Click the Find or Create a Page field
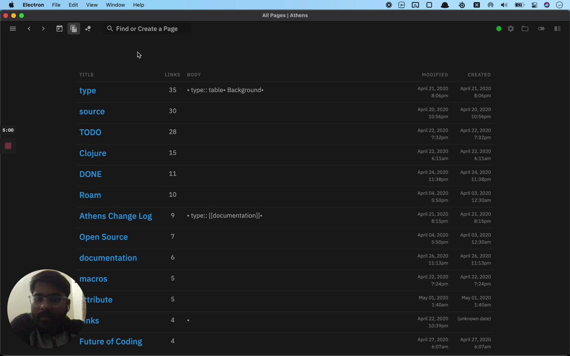Image resolution: width=570 pixels, height=356 pixels. click(146, 29)
